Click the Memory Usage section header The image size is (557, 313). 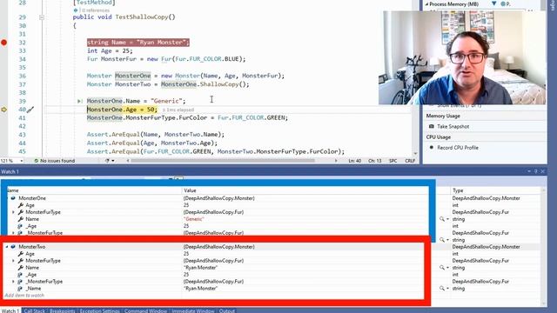(x=443, y=116)
